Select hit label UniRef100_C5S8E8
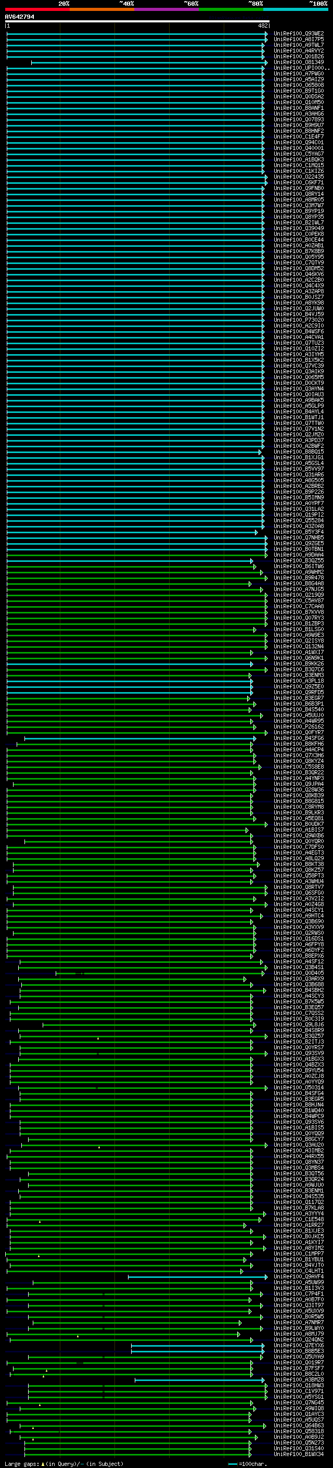 (299, 767)
